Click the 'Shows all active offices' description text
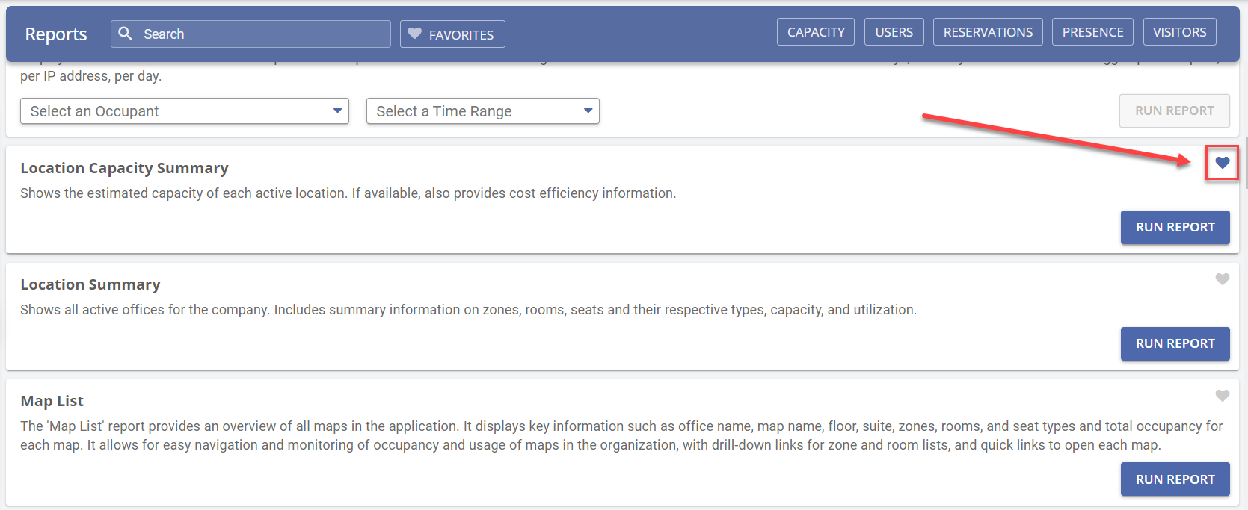Screen dimensions: 1248x510 point(468,310)
